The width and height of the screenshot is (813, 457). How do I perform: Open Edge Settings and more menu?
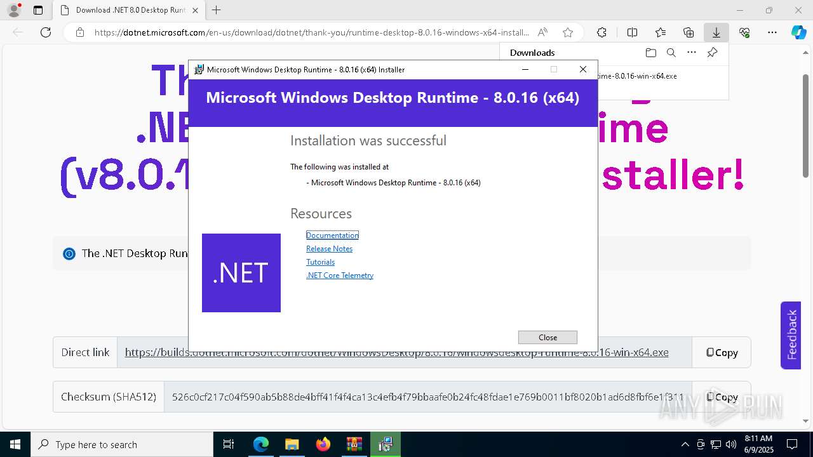(x=772, y=32)
